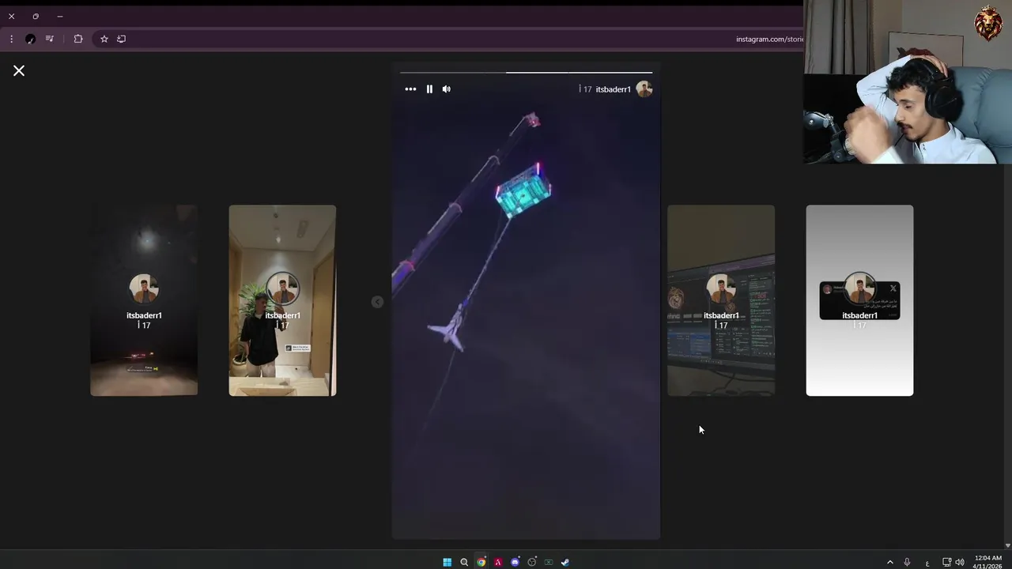The width and height of the screenshot is (1012, 569).
Task: Click the story progress bar at top
Action: 526,72
